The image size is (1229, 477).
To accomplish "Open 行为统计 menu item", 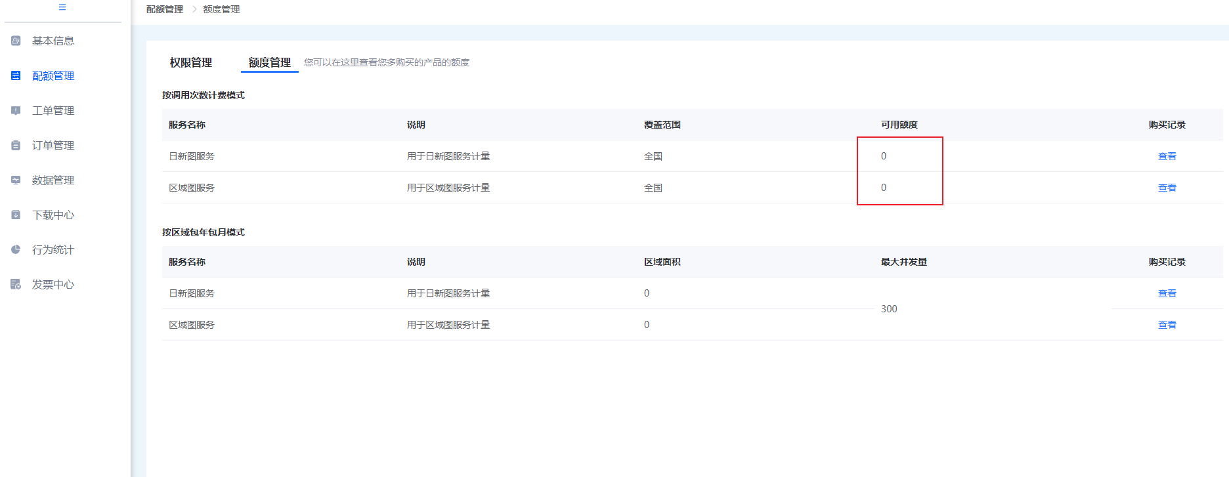I will pos(53,249).
